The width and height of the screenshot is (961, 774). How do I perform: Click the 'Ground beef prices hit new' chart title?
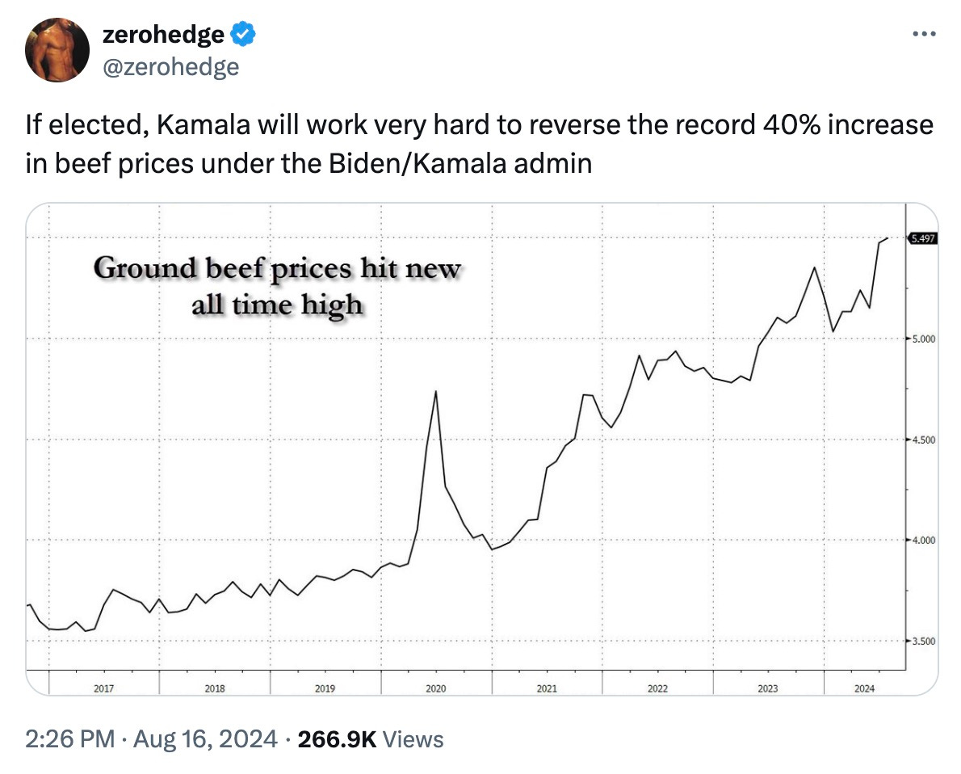point(277,268)
